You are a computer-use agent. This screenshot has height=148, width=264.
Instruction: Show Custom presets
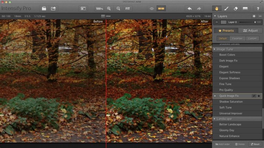coord(252,39)
